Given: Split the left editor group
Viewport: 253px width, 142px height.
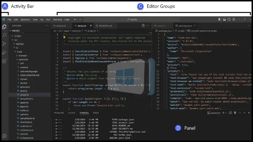Looking at the screenshot, I should pyautogui.click(x=143, y=26).
